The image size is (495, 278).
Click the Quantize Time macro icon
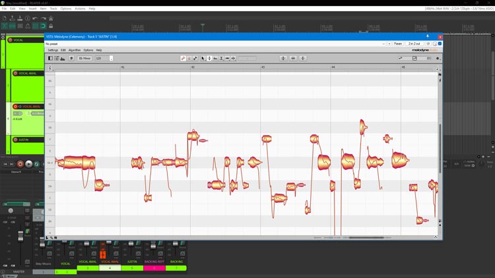click(293, 59)
